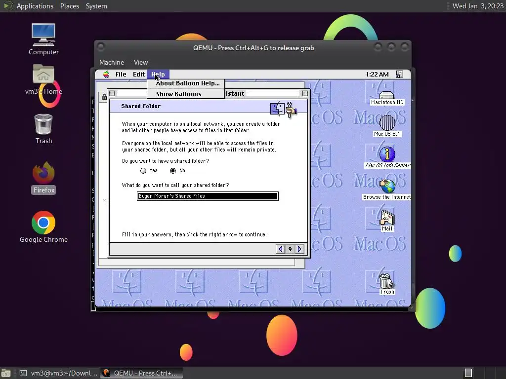Open the Linux desktop Trash icon

point(43,129)
